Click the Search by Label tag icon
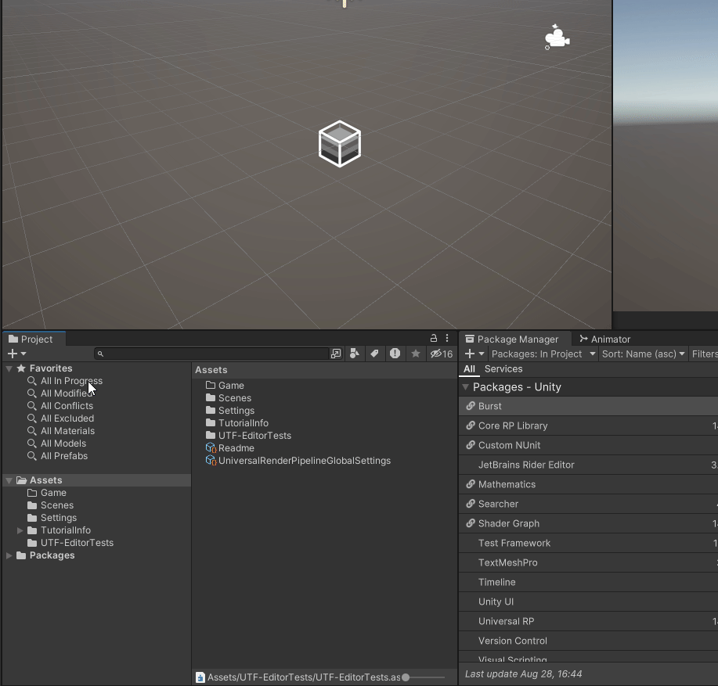Image resolution: width=718 pixels, height=686 pixels. tap(374, 354)
